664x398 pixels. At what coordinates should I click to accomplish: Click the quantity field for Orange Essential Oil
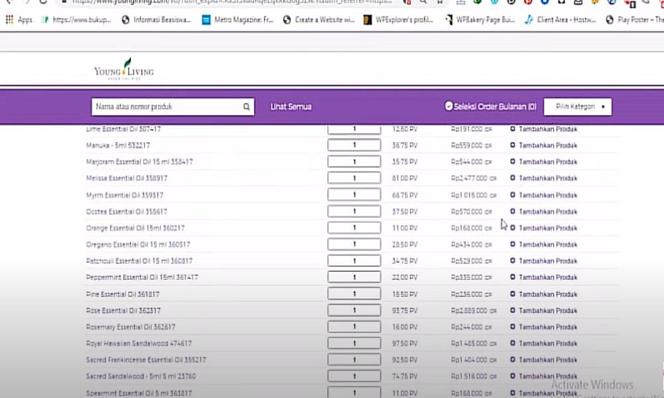click(354, 228)
